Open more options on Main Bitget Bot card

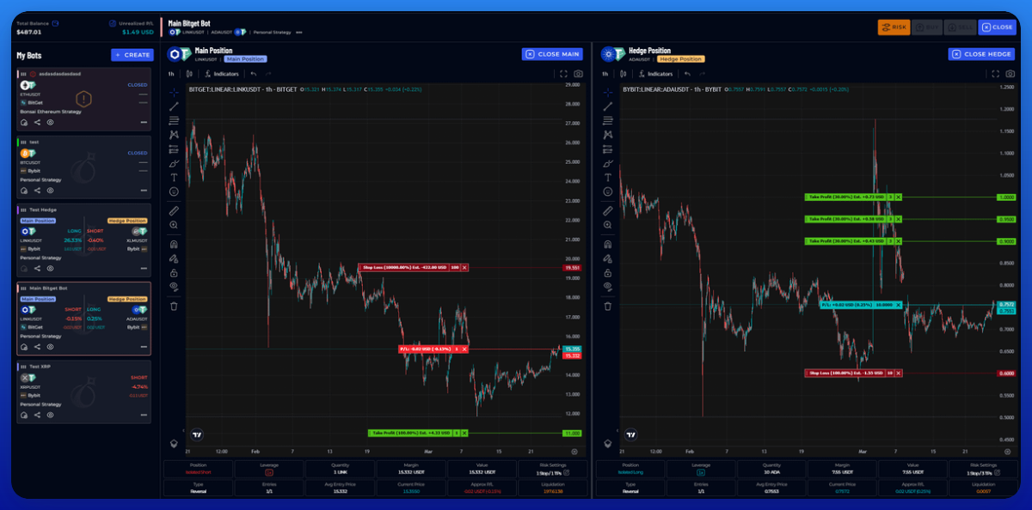(x=144, y=348)
